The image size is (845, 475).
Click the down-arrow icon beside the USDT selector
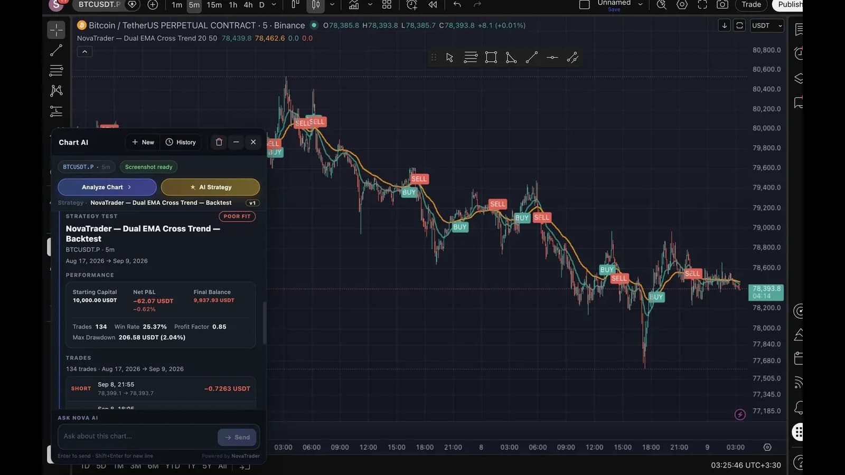pyautogui.click(x=724, y=25)
